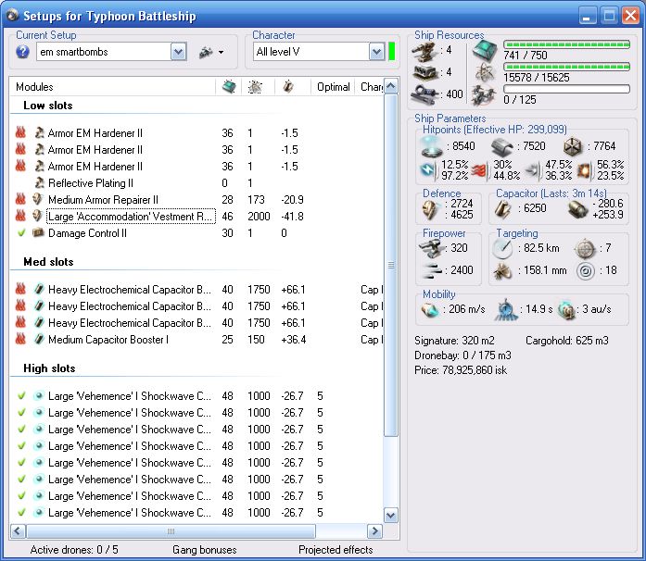Click the drone bandwidth icon

483,95
